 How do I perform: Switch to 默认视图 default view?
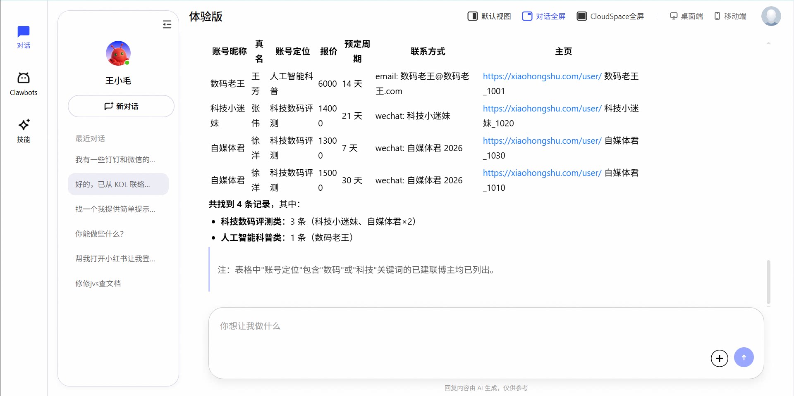click(489, 17)
